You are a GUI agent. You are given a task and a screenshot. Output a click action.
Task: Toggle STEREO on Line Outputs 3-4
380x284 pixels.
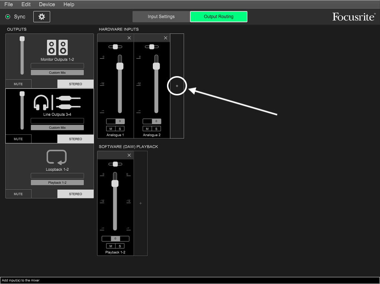[x=75, y=139]
